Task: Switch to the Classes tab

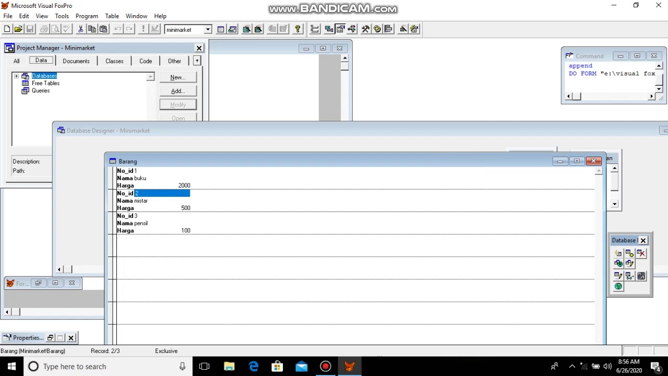Action: pyautogui.click(x=114, y=61)
